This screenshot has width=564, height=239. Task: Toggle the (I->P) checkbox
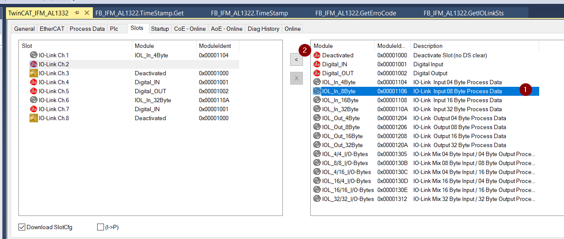tap(101, 227)
